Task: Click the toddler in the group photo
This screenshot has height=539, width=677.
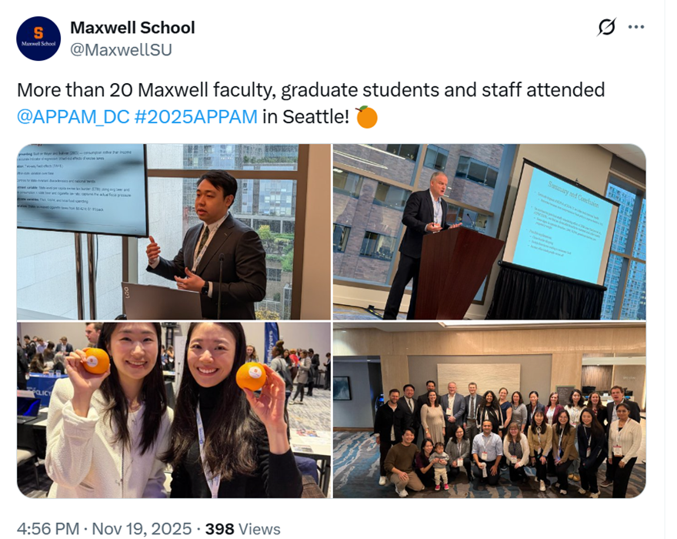Action: 439,466
